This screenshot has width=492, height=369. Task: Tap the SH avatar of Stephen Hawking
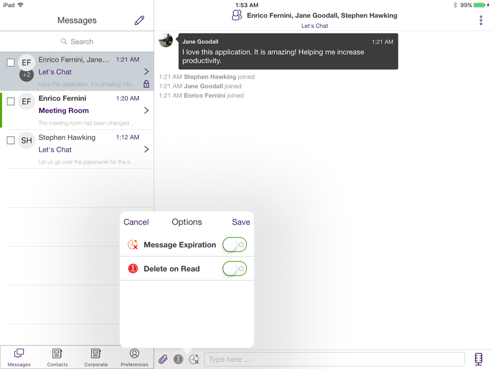tap(27, 140)
